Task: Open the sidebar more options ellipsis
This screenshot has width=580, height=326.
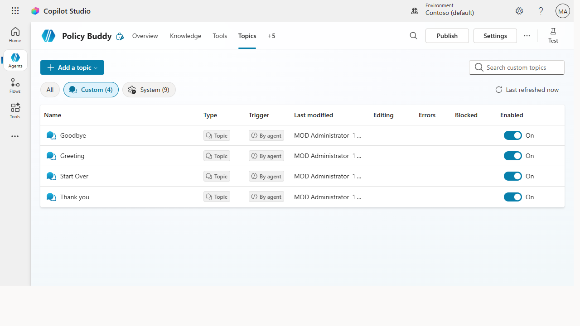Action: (15, 136)
